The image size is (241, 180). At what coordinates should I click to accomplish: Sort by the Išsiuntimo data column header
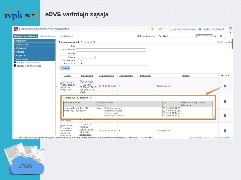106,76
